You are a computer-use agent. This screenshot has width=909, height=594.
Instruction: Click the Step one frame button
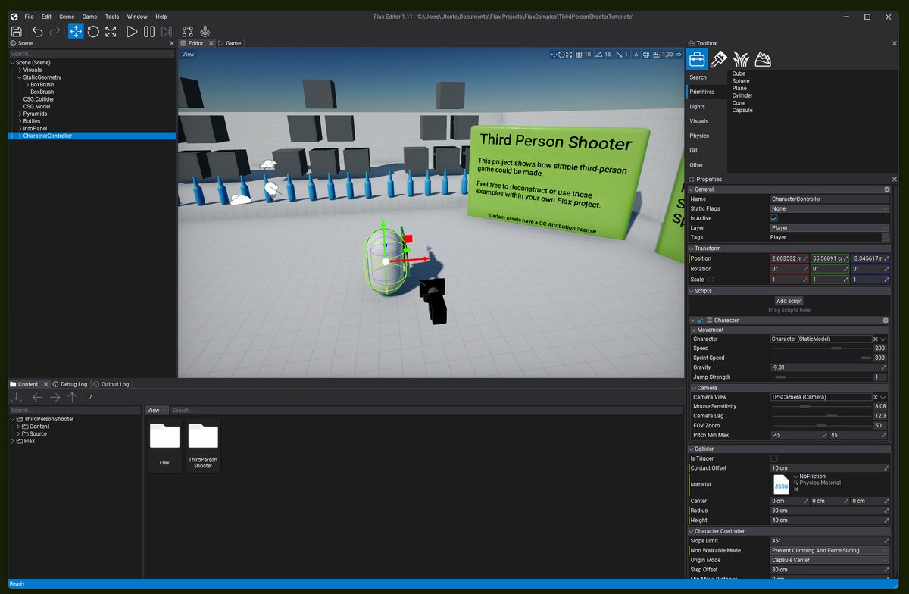coord(167,31)
